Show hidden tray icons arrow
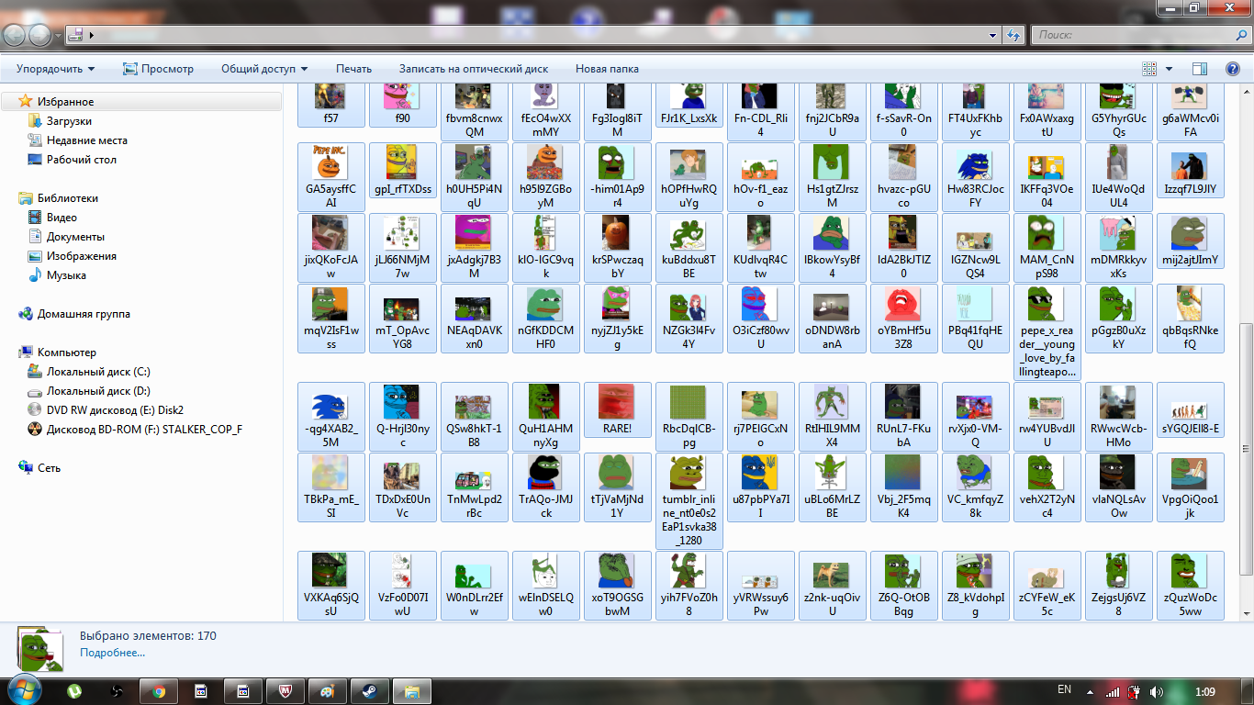1254x705 pixels. 1091,691
